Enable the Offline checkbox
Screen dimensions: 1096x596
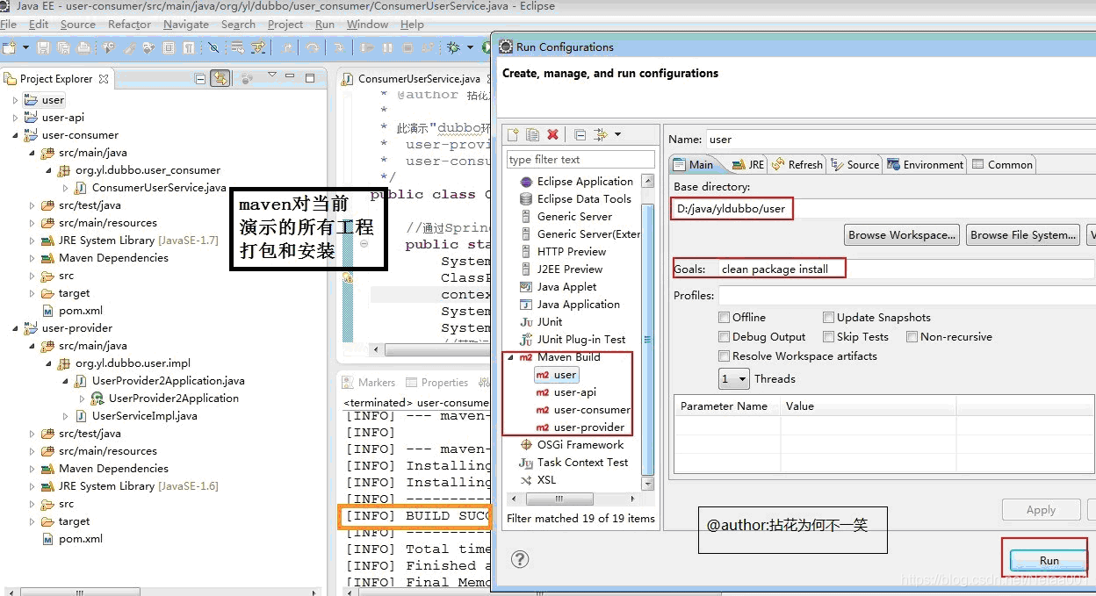coord(725,318)
